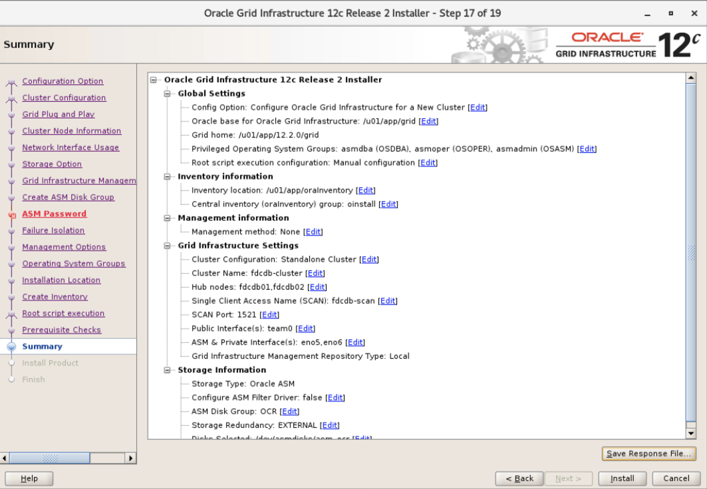Open Create ASM Disk Group step
Viewport: 707px width, 489px height.
pos(68,197)
